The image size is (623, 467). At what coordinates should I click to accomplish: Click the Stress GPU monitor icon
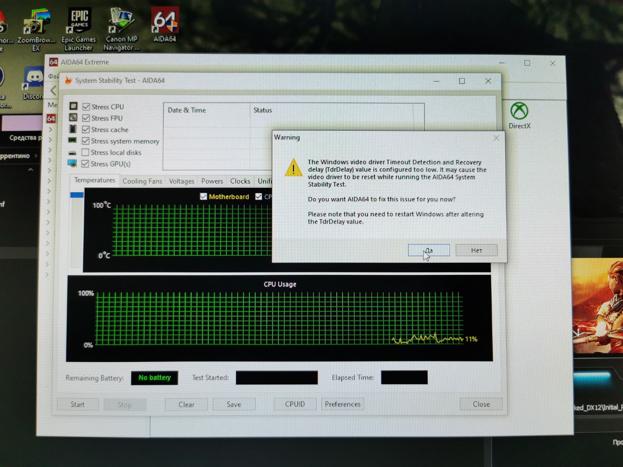[72, 163]
